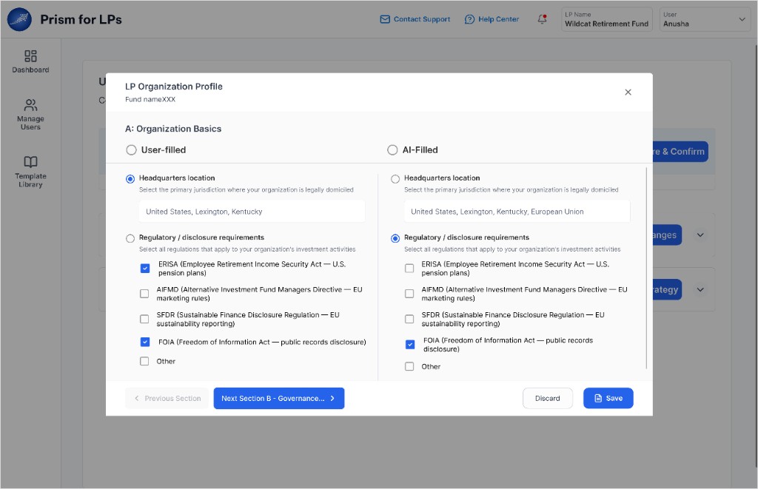Click the Template Library menu label
Screen dimensions: 758x489
coord(30,181)
